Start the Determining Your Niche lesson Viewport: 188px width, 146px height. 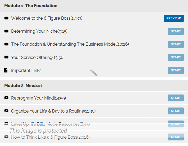[176, 31]
